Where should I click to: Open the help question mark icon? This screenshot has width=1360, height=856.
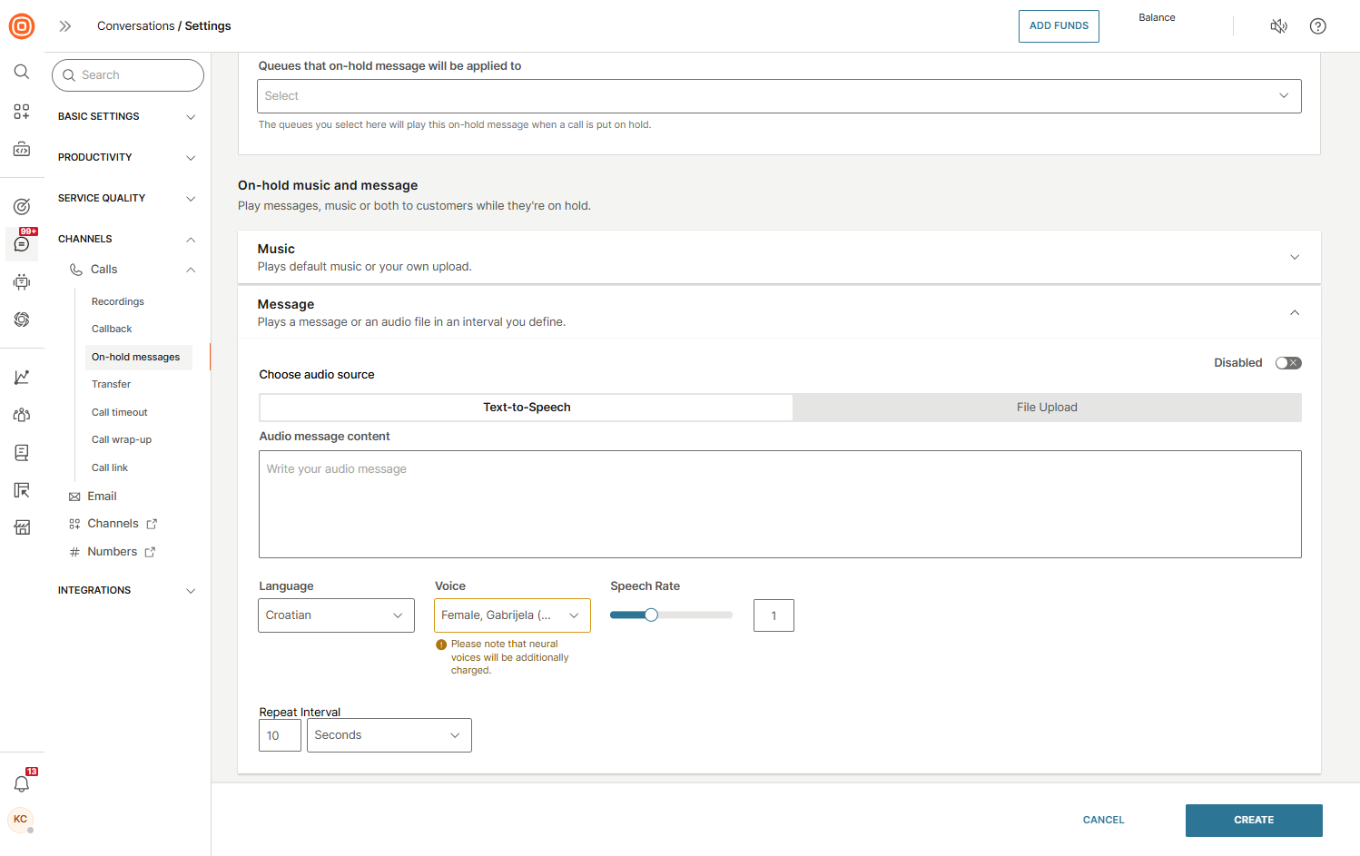[x=1317, y=26]
